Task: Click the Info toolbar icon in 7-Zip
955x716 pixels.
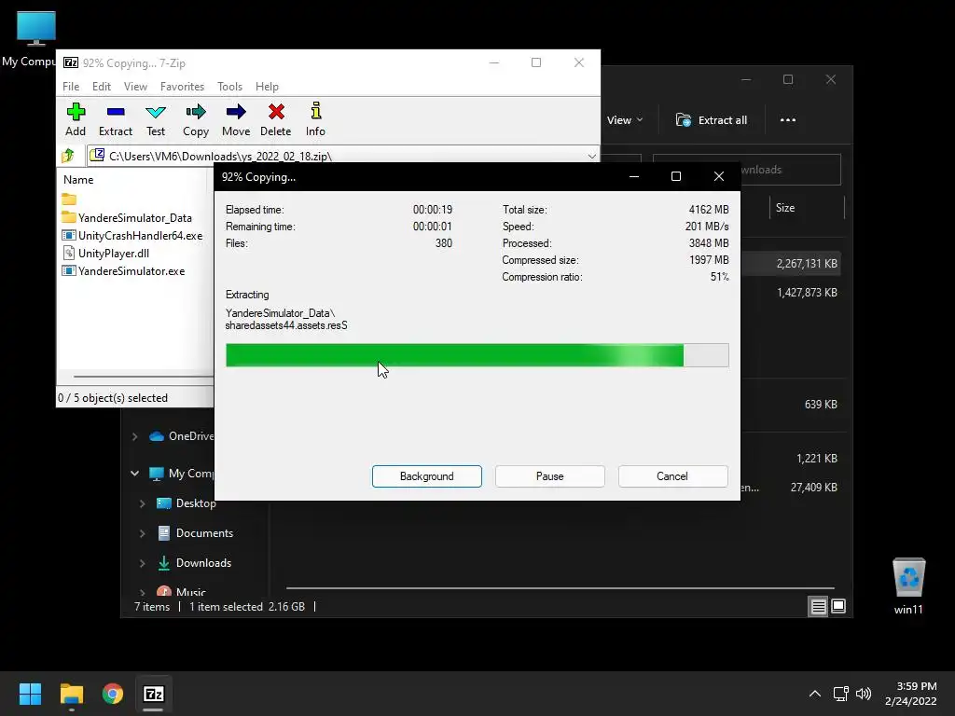Action: 315,119
